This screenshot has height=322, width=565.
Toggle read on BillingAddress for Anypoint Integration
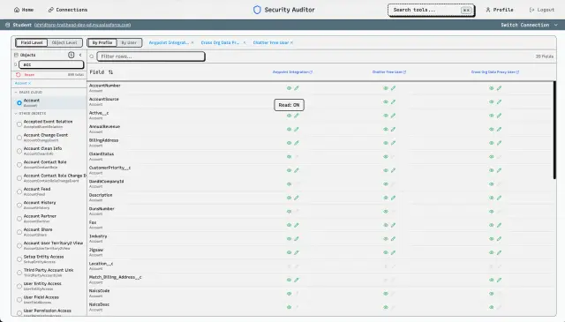[x=289, y=143]
